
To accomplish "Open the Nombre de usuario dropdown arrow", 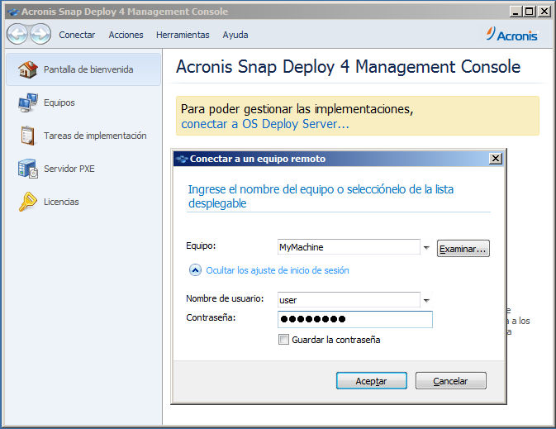I will pos(426,300).
